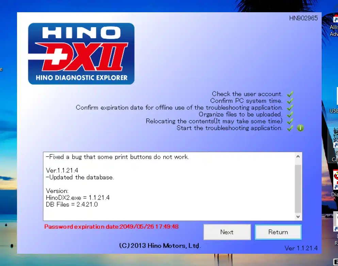Click the Hino Motors copyright text
The image size is (338, 266).
(x=160, y=246)
